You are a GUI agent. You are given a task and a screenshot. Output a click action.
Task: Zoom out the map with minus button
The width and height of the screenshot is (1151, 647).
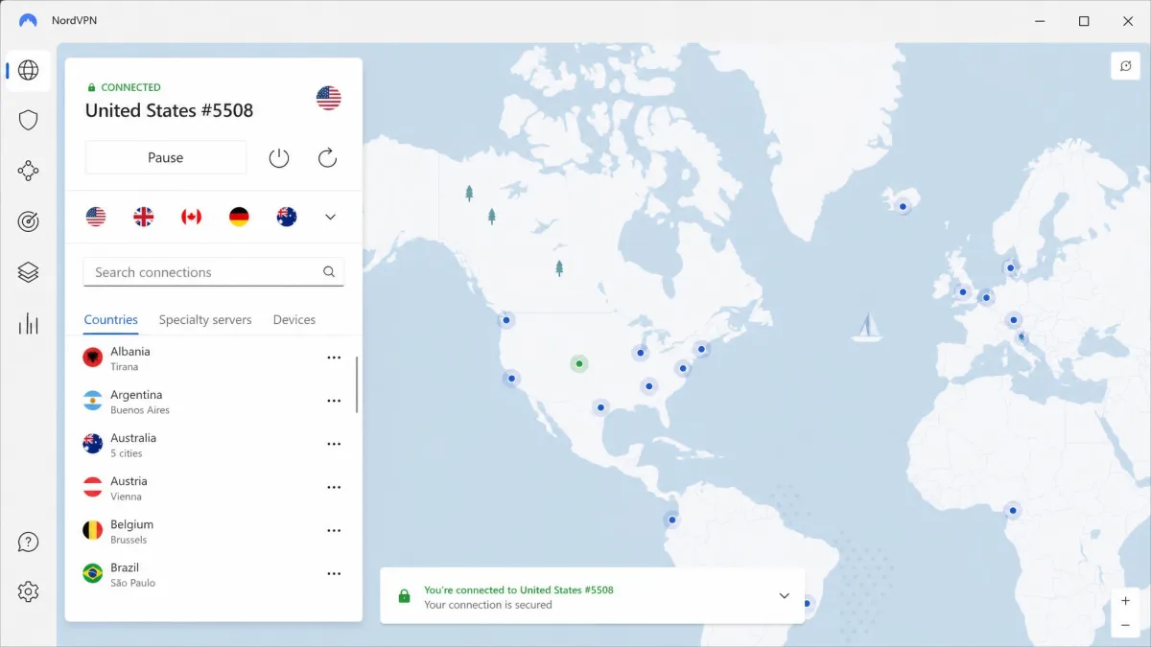point(1126,625)
